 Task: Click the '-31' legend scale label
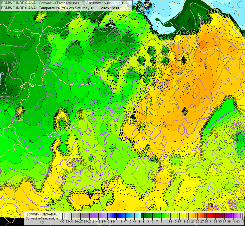coord(71,222)
